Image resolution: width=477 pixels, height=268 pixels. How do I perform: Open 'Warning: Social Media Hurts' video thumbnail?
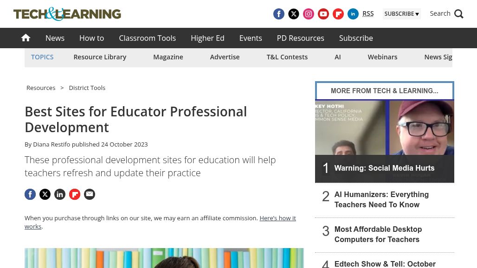pos(384,141)
